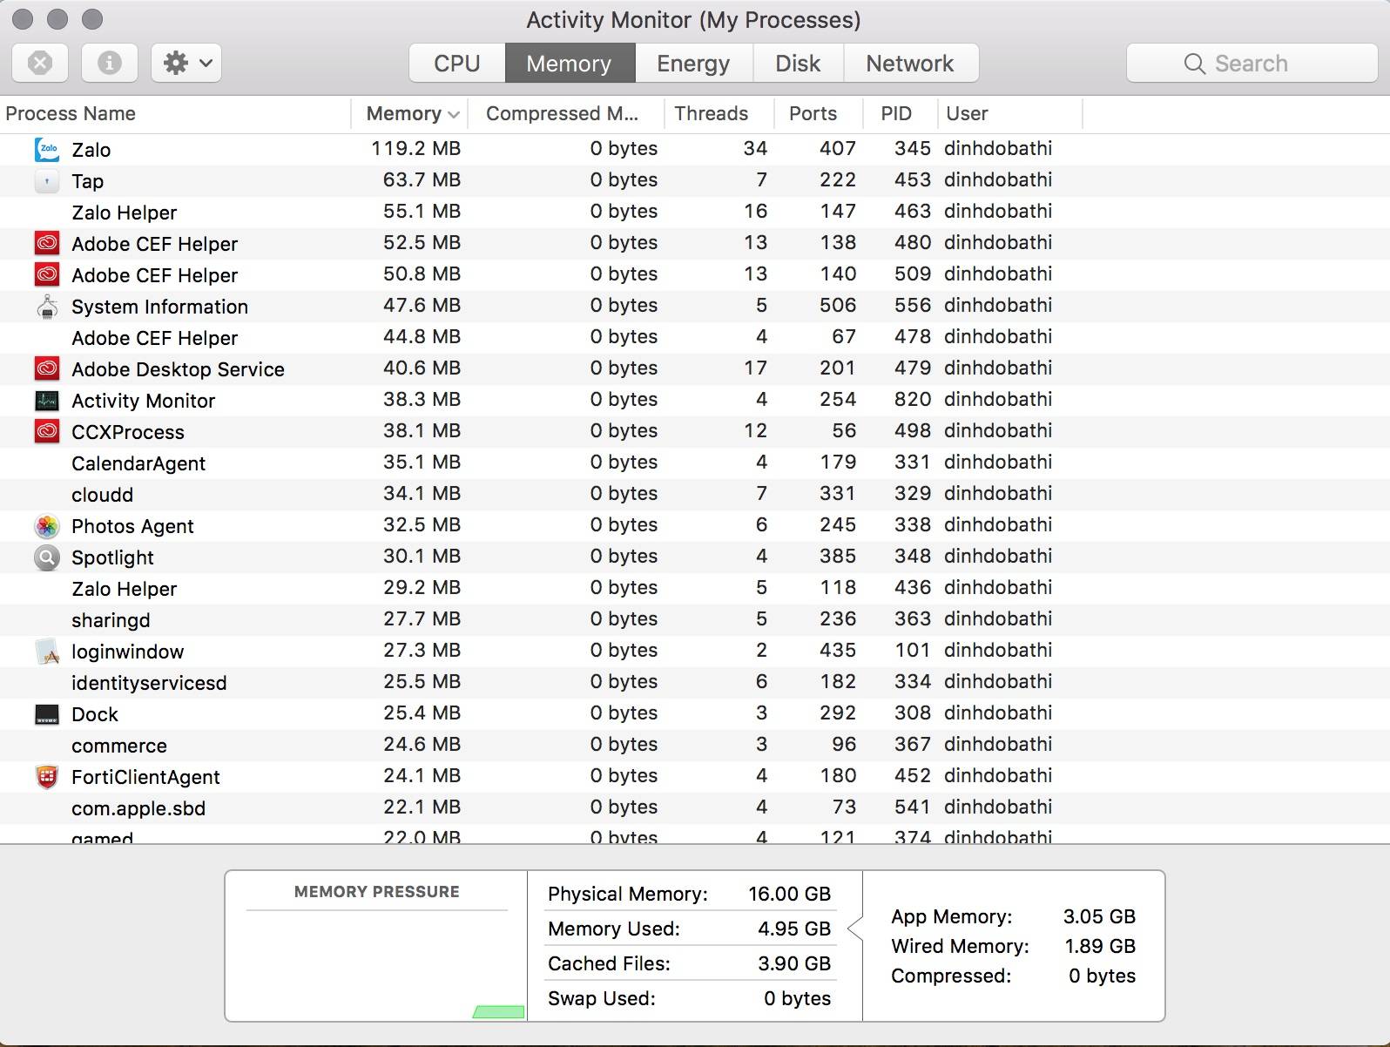Click the App Memory 3.05 GB value
This screenshot has width=1390, height=1047.
tap(1099, 916)
